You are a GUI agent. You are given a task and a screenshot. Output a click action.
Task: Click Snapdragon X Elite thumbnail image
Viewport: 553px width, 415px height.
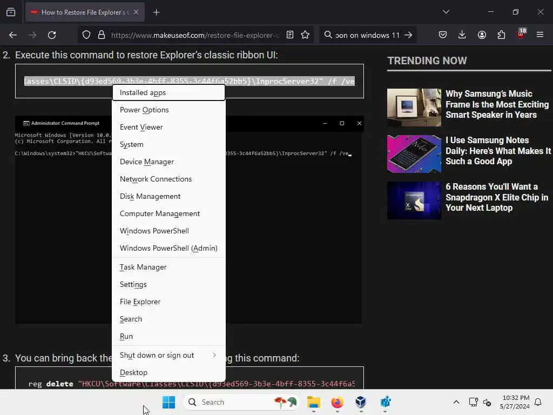click(414, 200)
